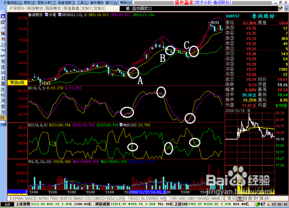The height and width of the screenshot is (208, 289).
Task: Select the ROC indicator tab
Action: pos(134,198)
